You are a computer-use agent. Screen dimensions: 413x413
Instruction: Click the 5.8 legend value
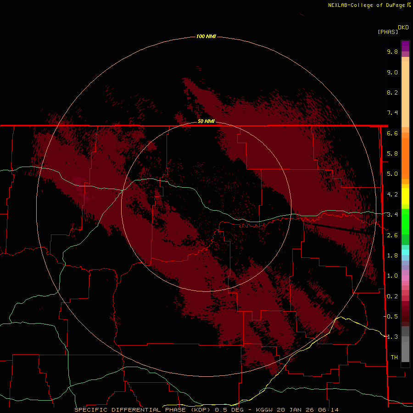pyautogui.click(x=392, y=154)
